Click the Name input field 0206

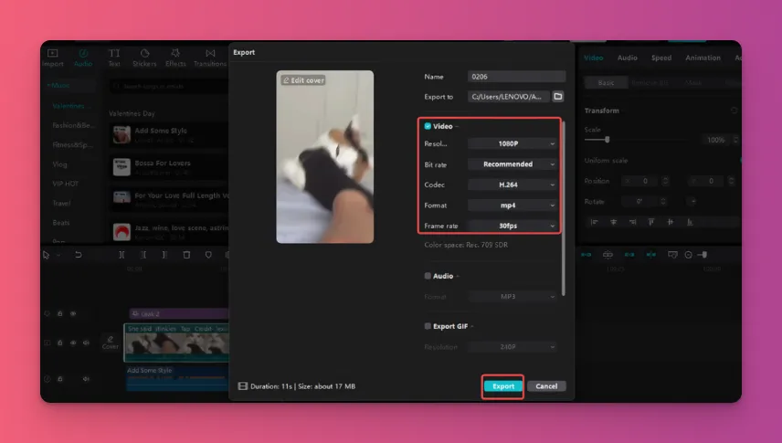coord(517,77)
